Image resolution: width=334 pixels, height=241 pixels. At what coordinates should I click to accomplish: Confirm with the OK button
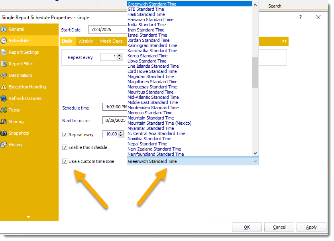coord(247,227)
